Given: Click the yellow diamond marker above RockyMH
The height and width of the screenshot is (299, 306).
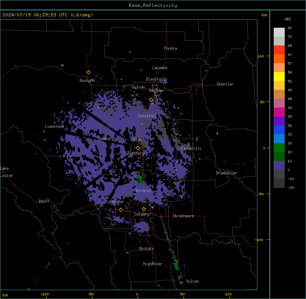Looking at the screenshot, I should [x=89, y=72].
